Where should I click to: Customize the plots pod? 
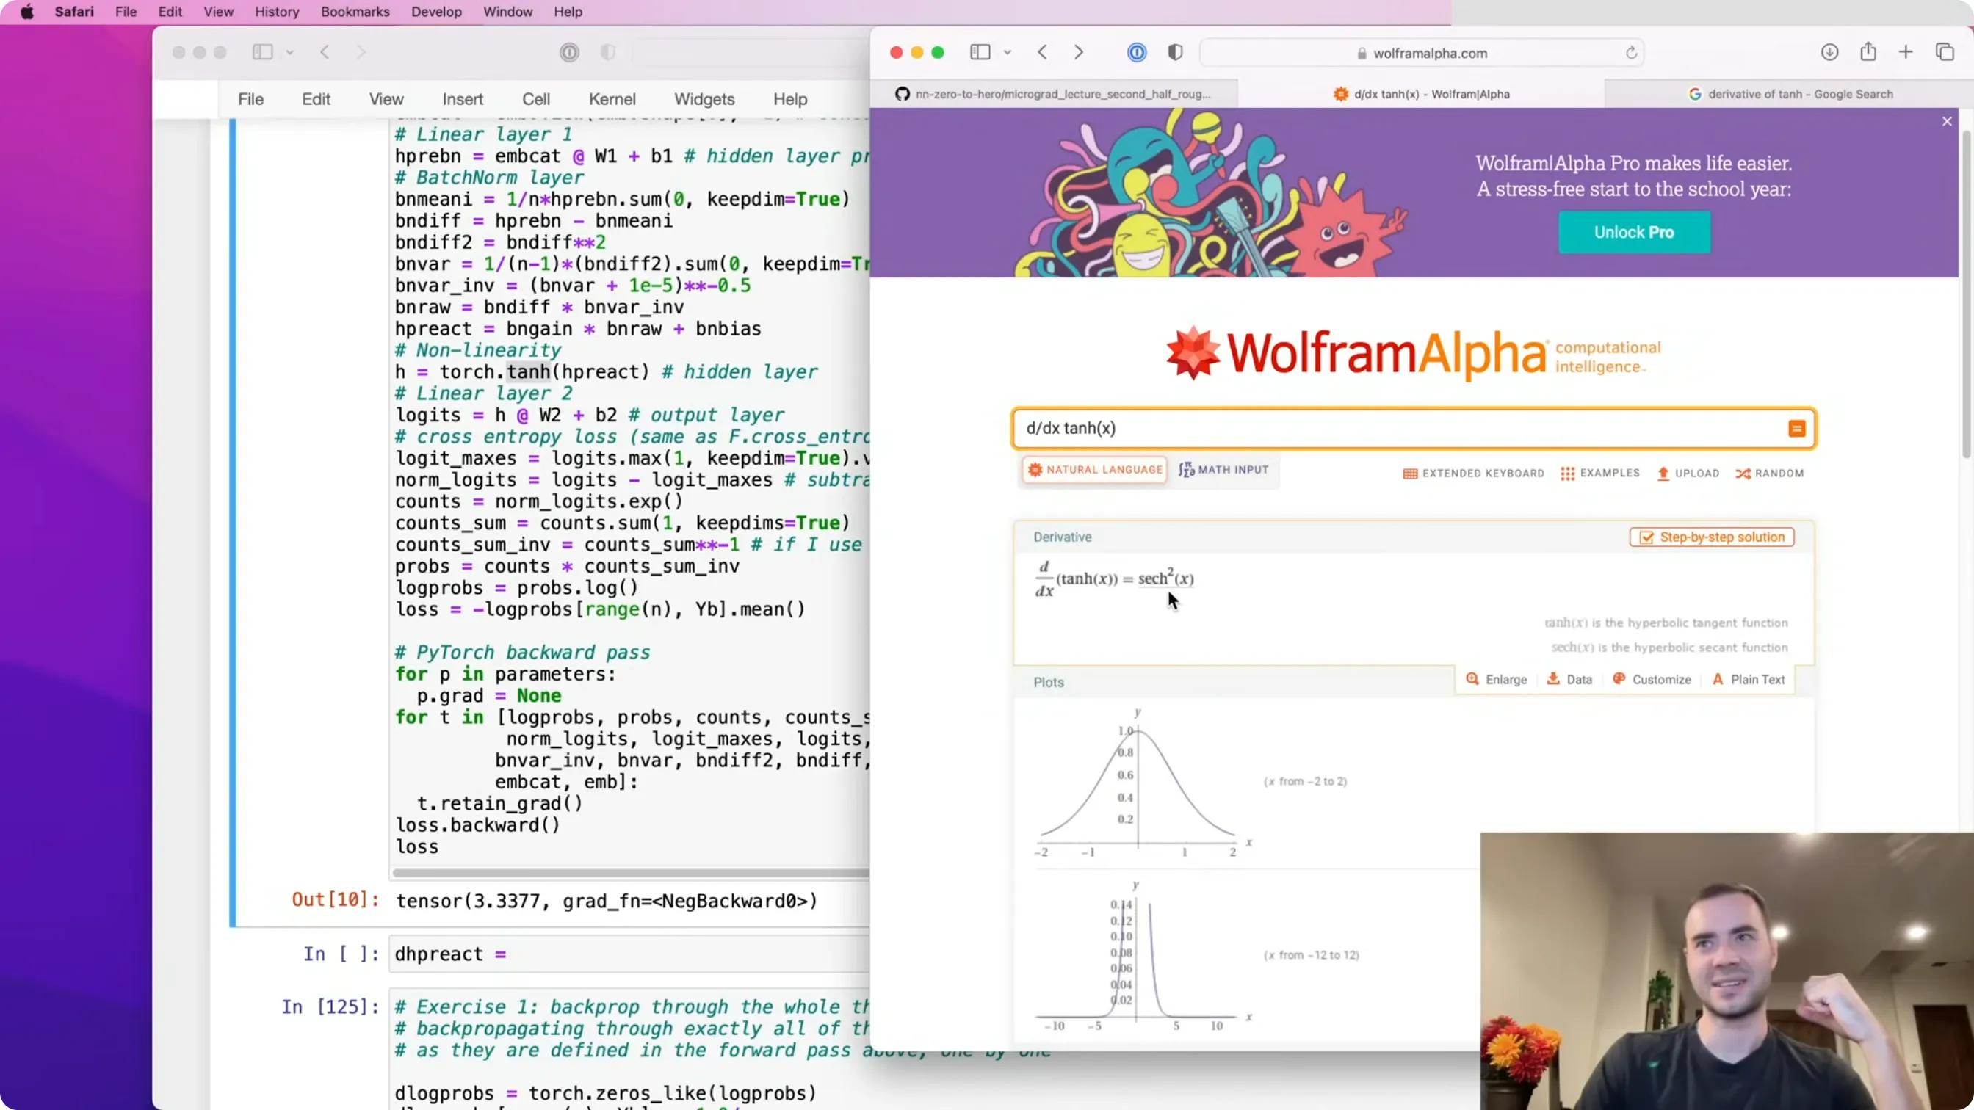click(1652, 680)
